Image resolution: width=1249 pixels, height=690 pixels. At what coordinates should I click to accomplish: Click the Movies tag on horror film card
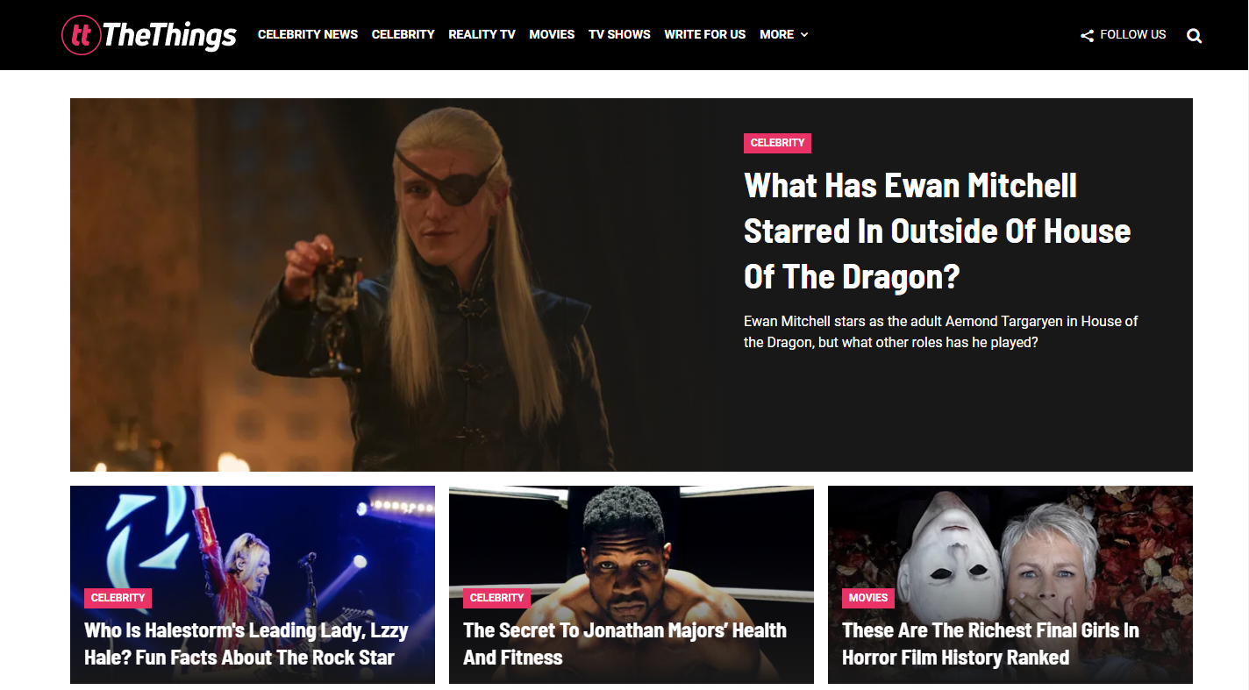coord(868,598)
